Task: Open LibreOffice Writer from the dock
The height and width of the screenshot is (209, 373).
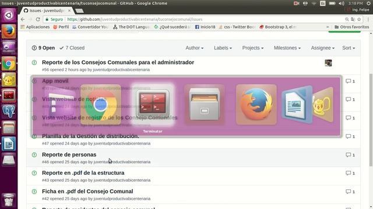Action: click(9, 143)
